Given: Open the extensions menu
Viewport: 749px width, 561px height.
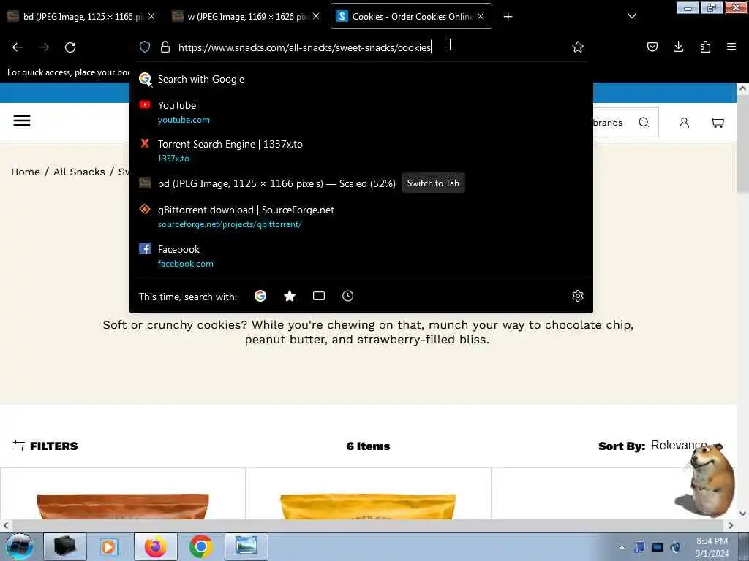Looking at the screenshot, I should point(705,47).
